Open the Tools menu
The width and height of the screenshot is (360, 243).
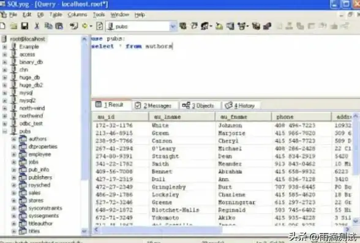point(99,15)
